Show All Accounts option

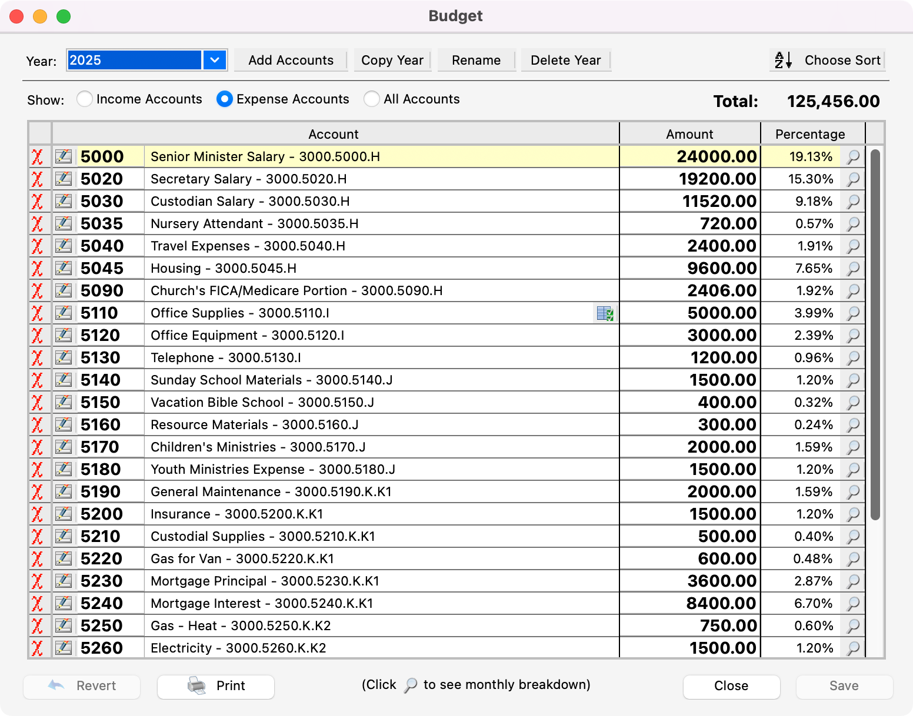pyautogui.click(x=371, y=99)
